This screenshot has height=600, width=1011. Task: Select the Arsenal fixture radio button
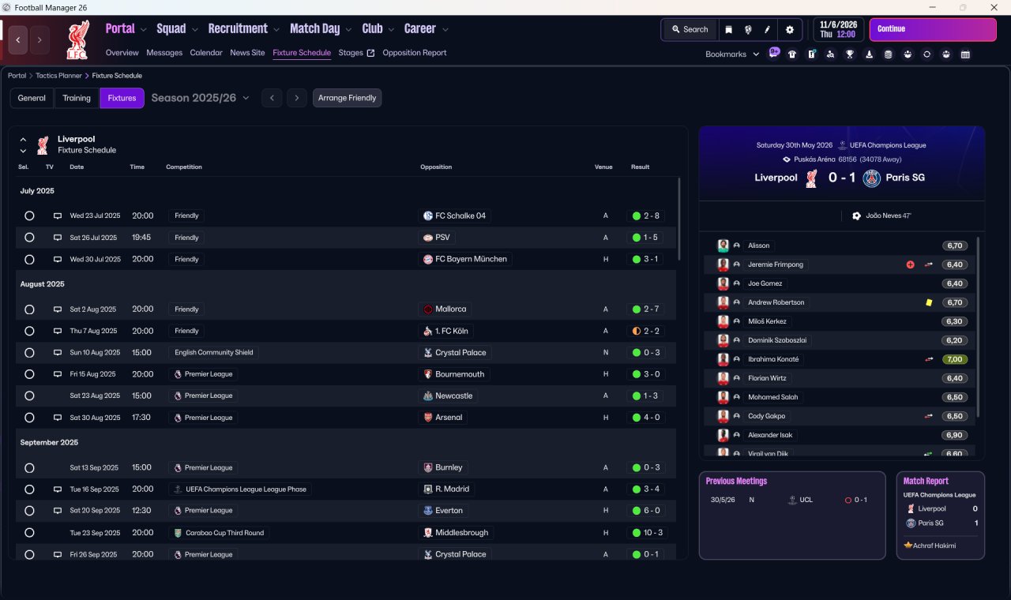(29, 418)
